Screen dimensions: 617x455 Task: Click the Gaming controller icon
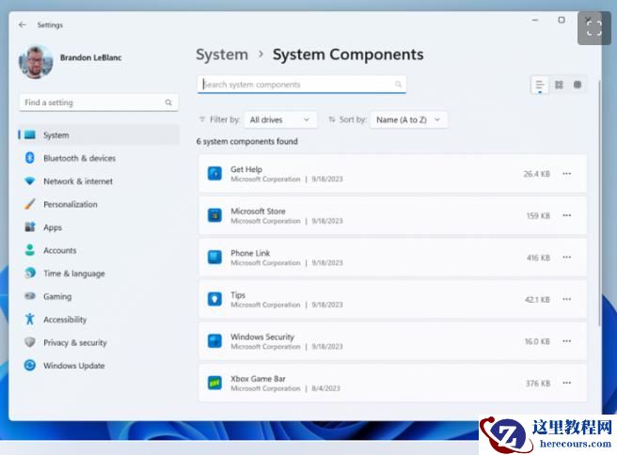30,296
